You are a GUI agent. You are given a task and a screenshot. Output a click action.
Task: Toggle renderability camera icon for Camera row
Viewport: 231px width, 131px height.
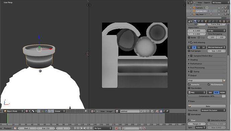(225, 8)
